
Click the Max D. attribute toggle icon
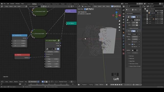click(137, 22)
